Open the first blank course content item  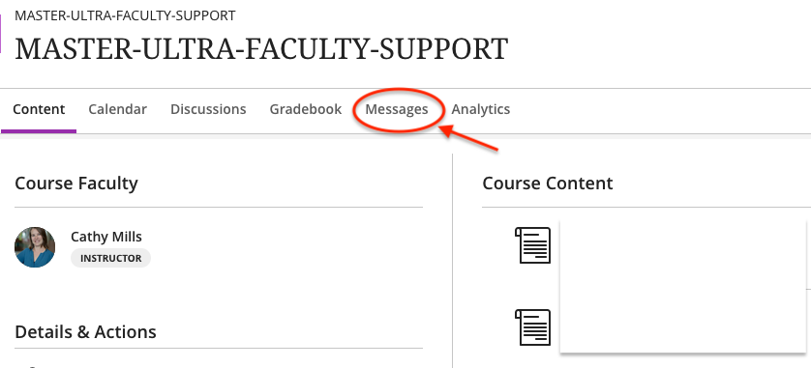click(682, 253)
